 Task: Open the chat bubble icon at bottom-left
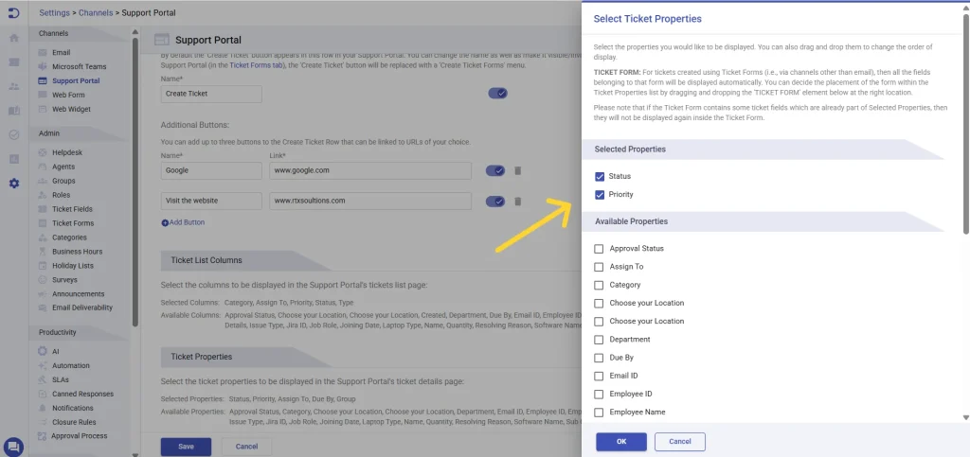point(13,446)
